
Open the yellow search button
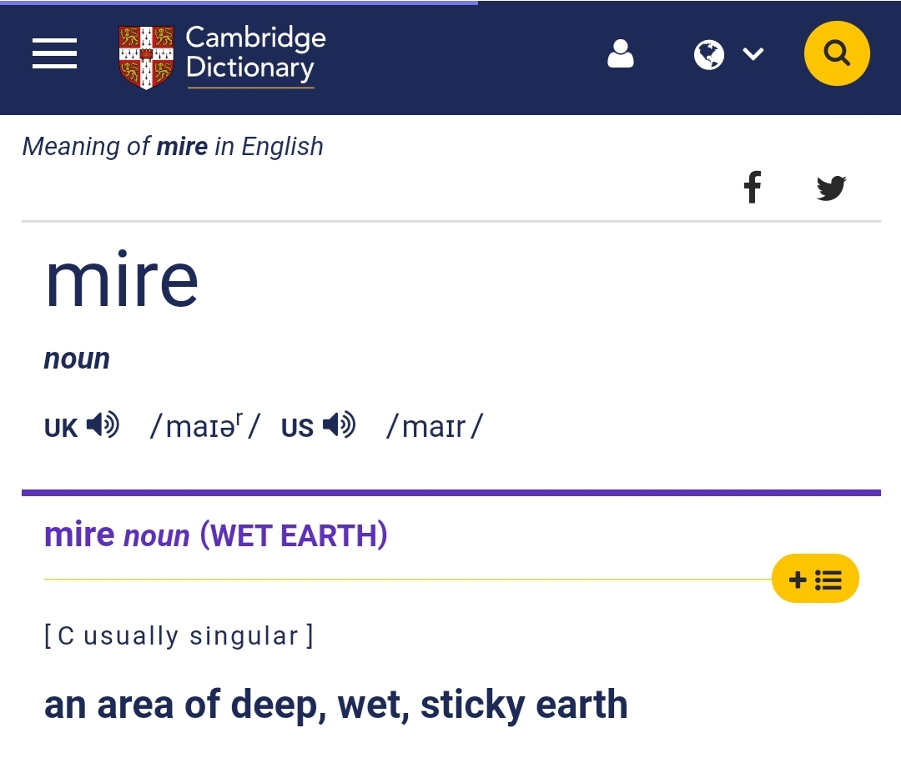[837, 53]
